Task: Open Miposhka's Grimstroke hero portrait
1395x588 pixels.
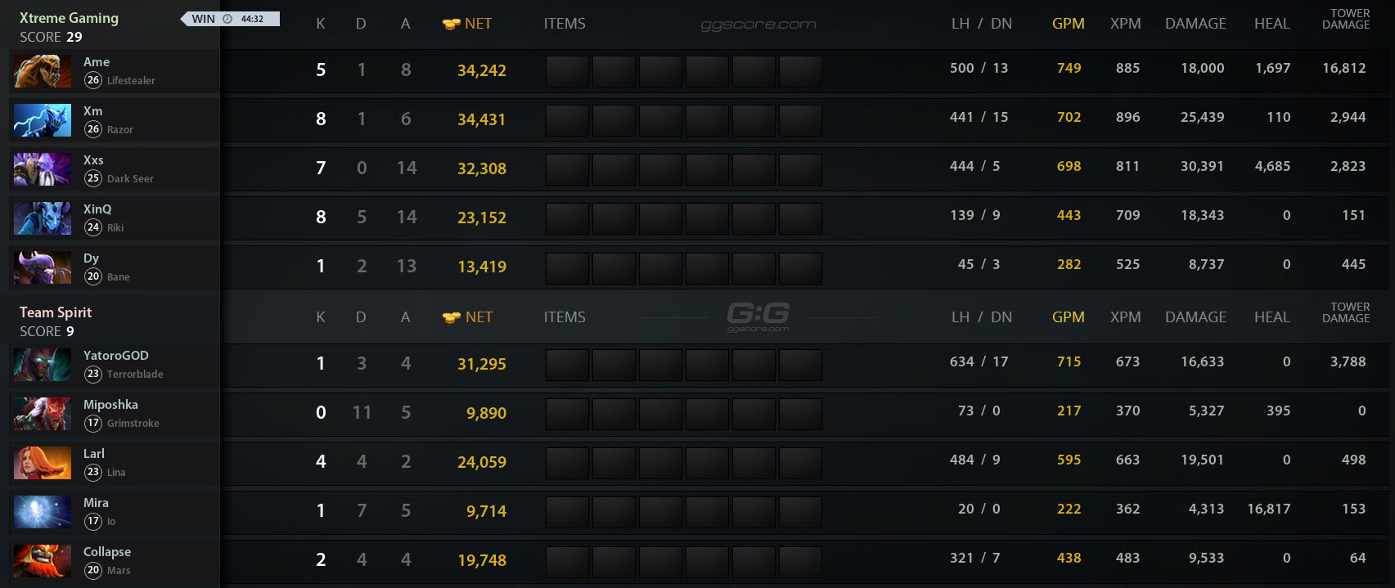Action: pos(43,414)
